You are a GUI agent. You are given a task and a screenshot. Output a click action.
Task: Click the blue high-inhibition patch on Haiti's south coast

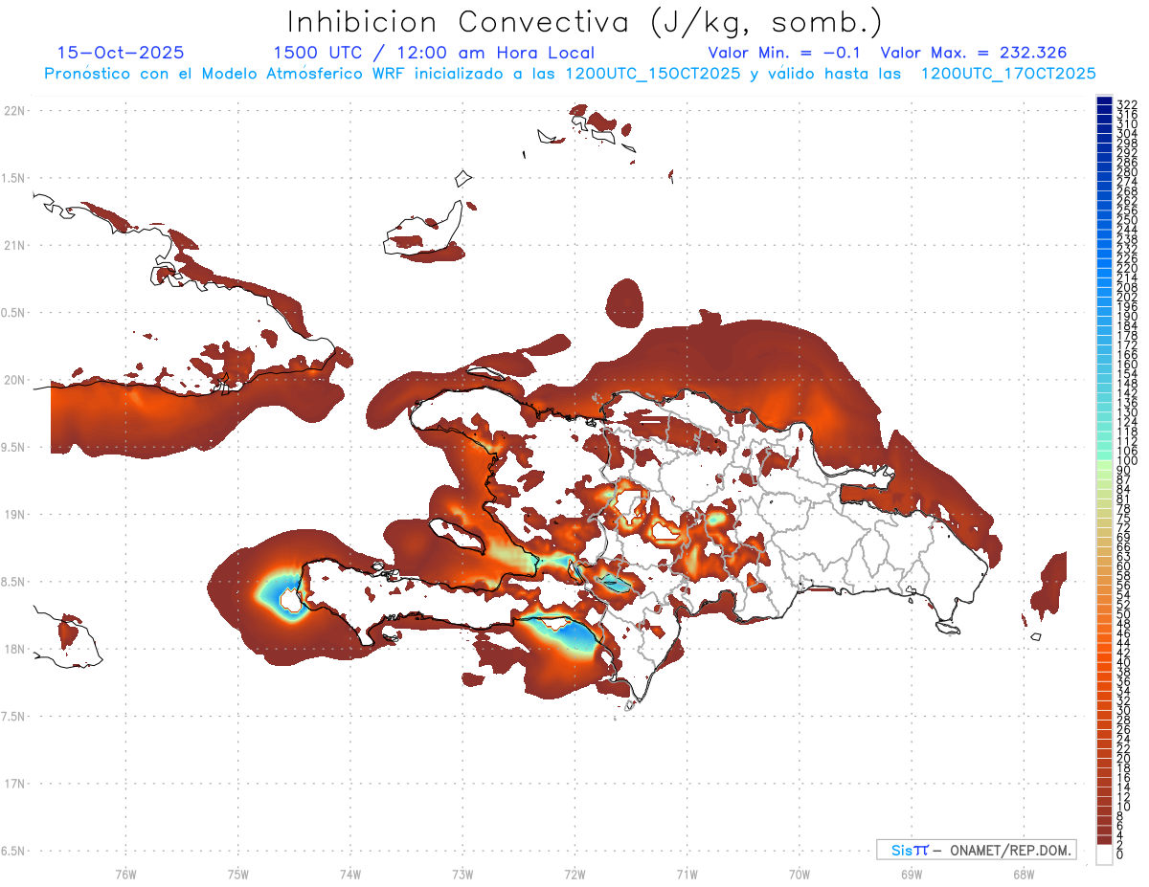coord(577,635)
